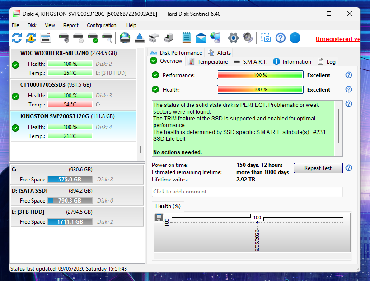Viewport: 370px width, 281px height.
Task: Click the globe on drive toolbar icon
Action: click(x=125, y=38)
